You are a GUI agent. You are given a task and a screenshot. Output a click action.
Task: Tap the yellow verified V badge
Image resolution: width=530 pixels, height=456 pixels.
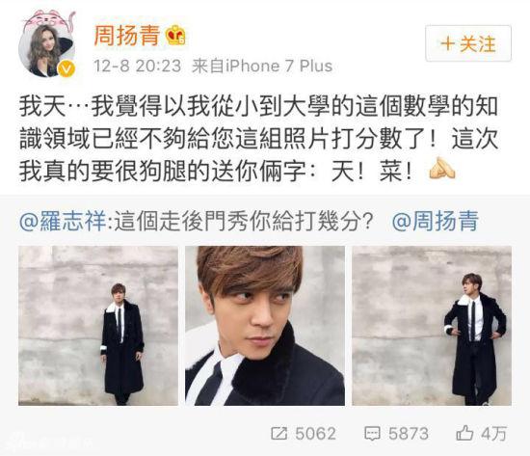click(x=66, y=69)
